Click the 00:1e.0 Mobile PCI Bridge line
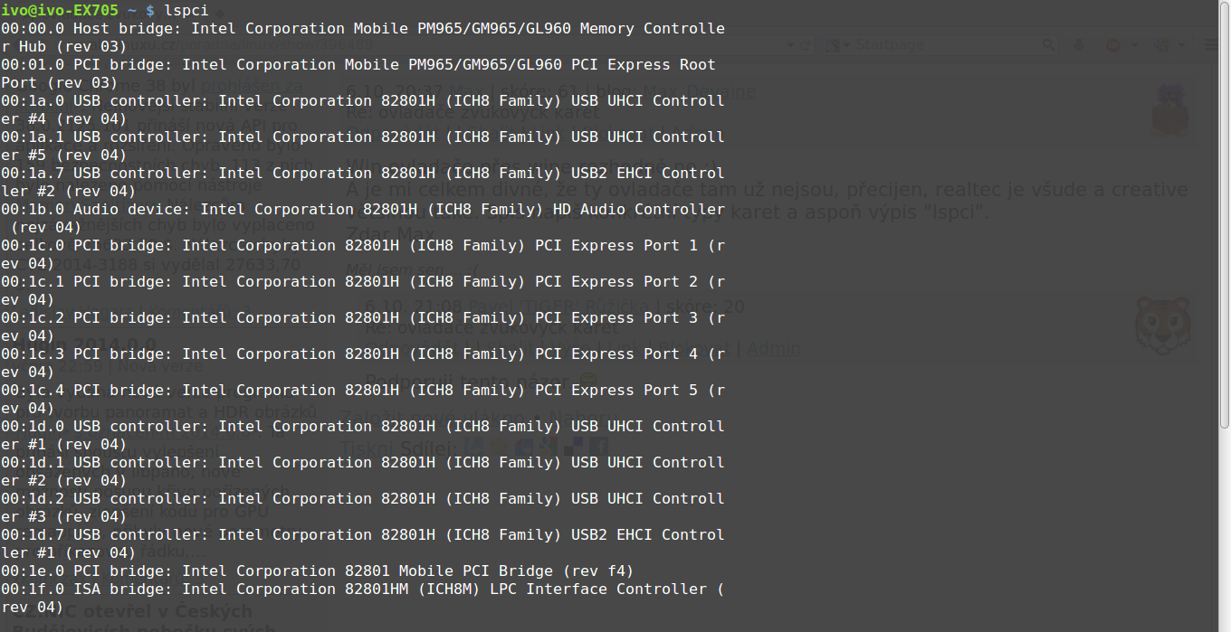The width and height of the screenshot is (1231, 632). click(318, 571)
